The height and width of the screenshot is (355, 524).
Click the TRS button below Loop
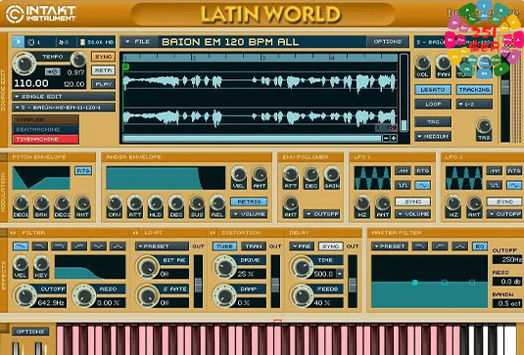433,122
